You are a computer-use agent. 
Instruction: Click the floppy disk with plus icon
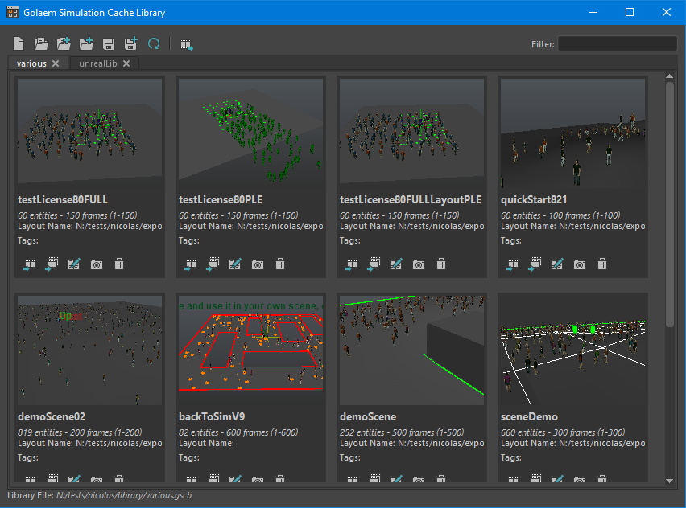click(x=130, y=43)
